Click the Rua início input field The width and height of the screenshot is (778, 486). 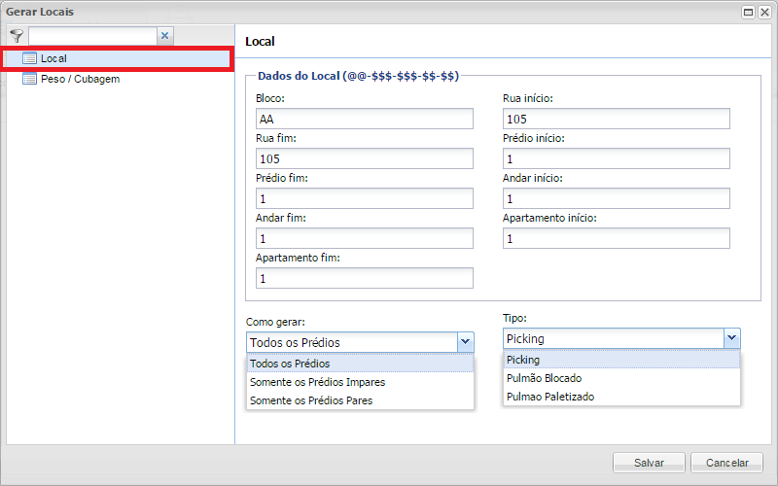616,119
